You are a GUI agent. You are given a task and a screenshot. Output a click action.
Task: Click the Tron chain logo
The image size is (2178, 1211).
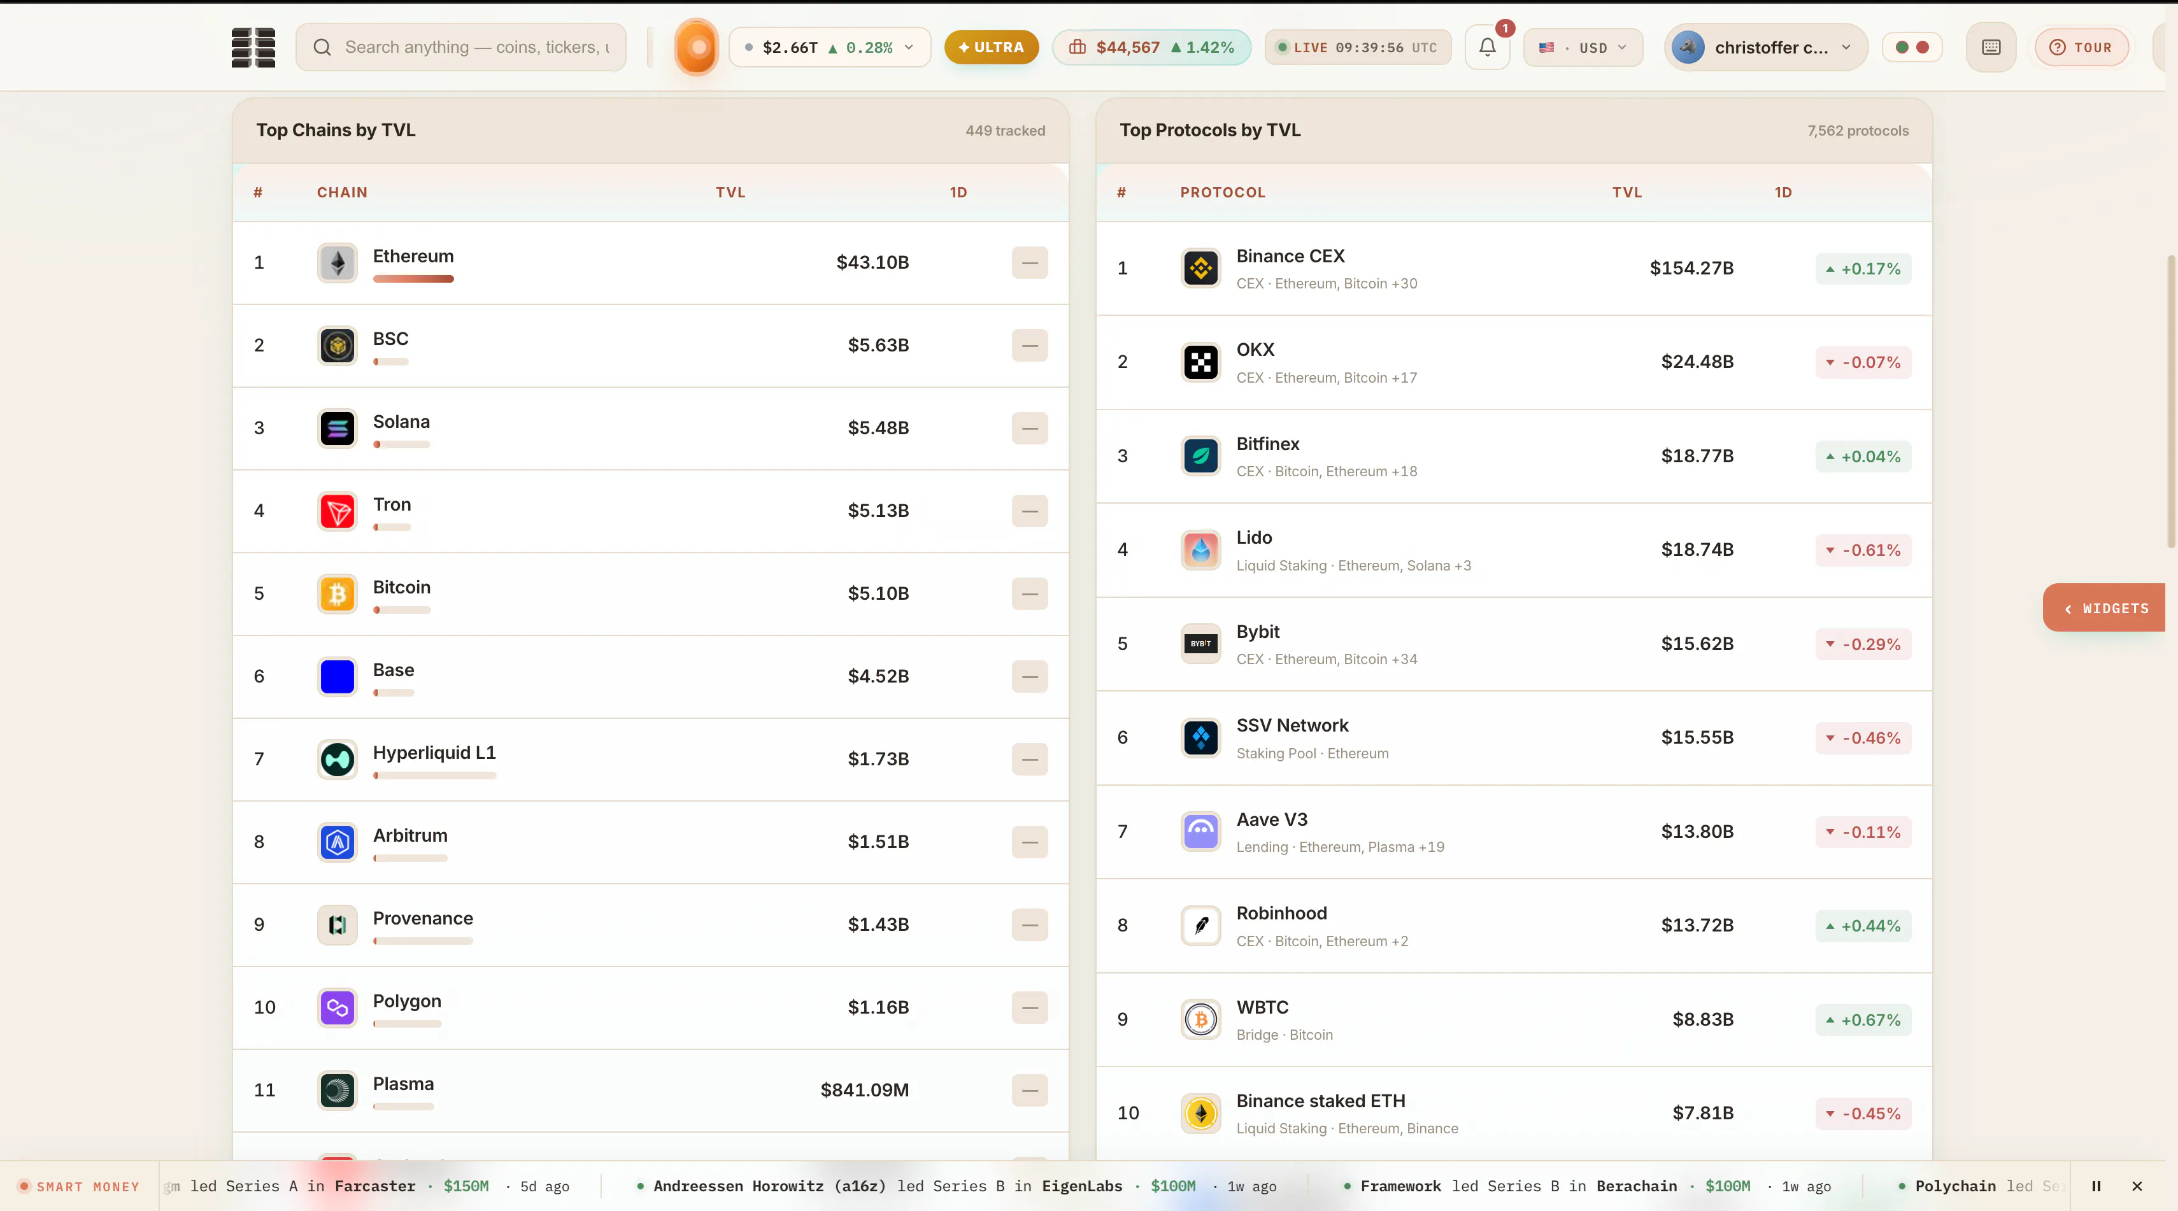coord(338,511)
